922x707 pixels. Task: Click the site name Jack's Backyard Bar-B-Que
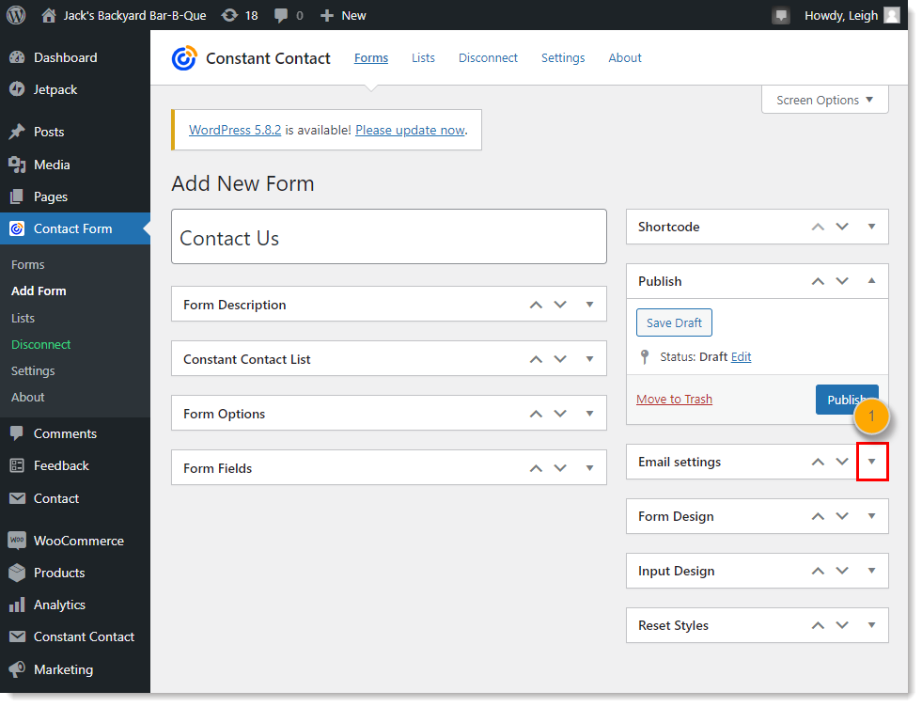tap(134, 15)
